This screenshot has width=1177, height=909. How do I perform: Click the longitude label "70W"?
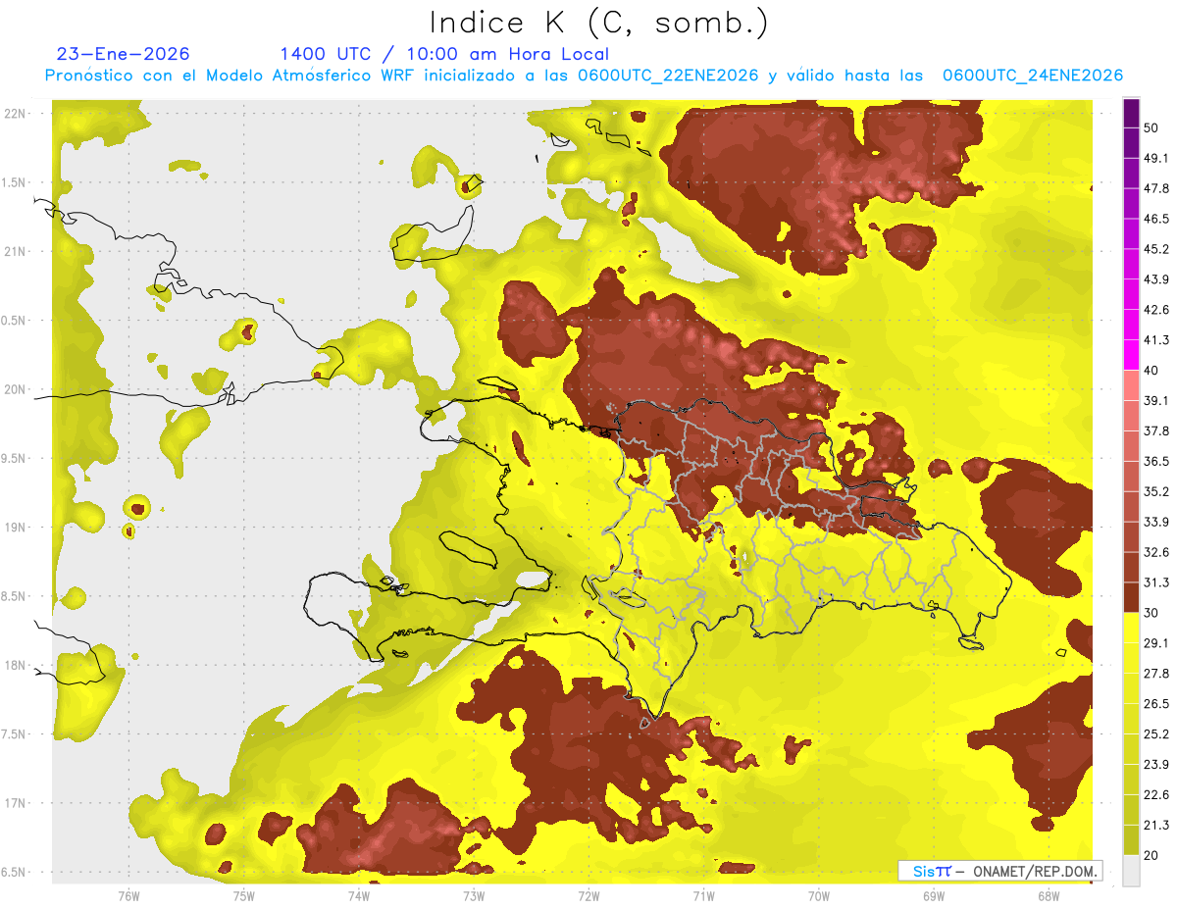(x=819, y=895)
